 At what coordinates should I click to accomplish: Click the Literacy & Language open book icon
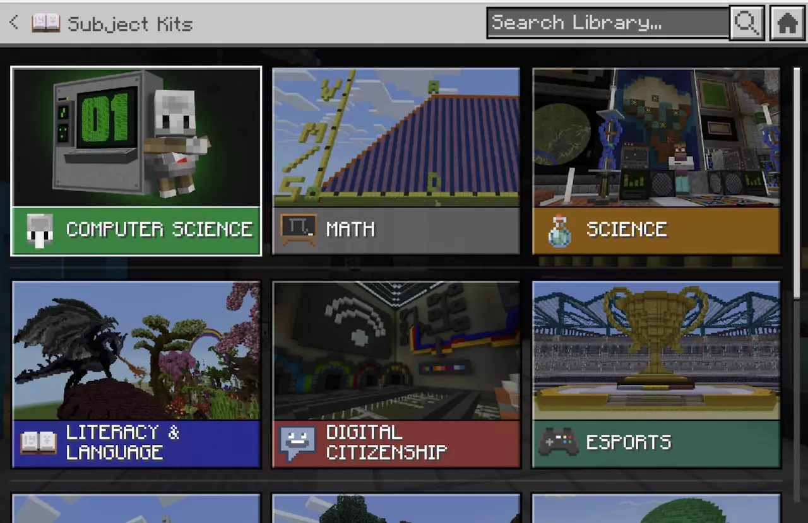[39, 443]
